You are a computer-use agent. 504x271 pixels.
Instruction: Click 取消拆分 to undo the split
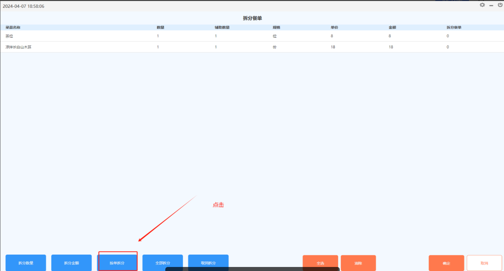[208, 263]
